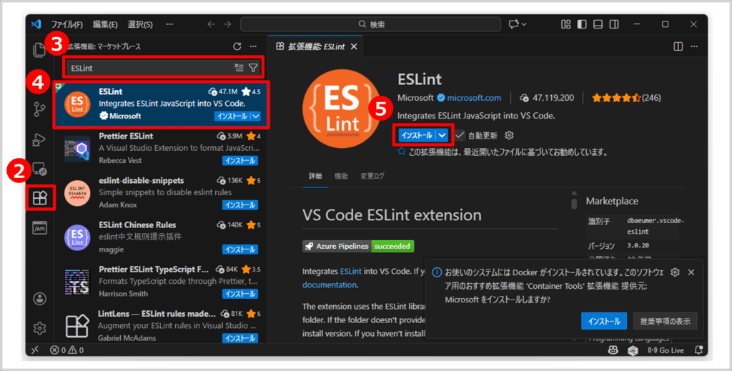Switch to the 変更ログ tab
This screenshot has width=732, height=371.
372,176
